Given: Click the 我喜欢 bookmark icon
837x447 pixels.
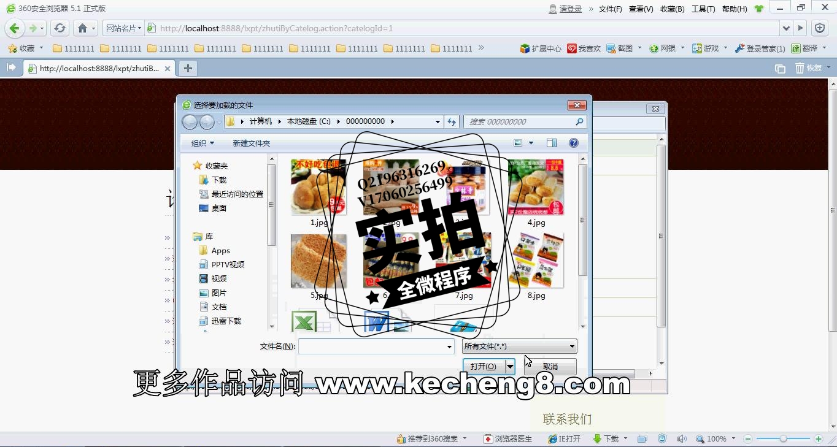Looking at the screenshot, I should (x=584, y=48).
